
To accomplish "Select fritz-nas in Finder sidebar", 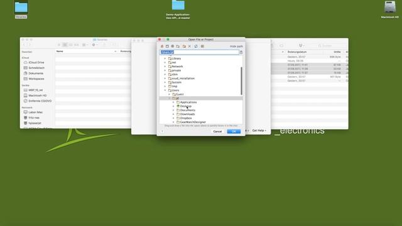I will [31, 118].
